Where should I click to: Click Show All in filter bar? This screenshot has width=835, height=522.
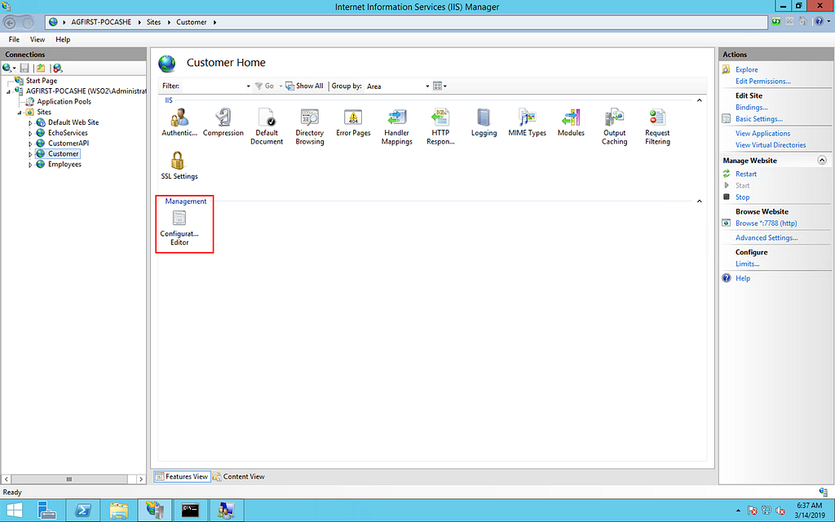(305, 86)
